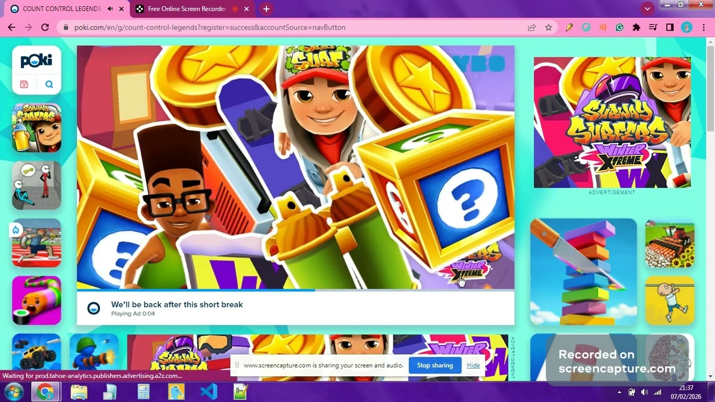The width and height of the screenshot is (715, 402).
Task: Click the Subway Surfers Winter Xtreme side advertisement
Action: (612, 122)
